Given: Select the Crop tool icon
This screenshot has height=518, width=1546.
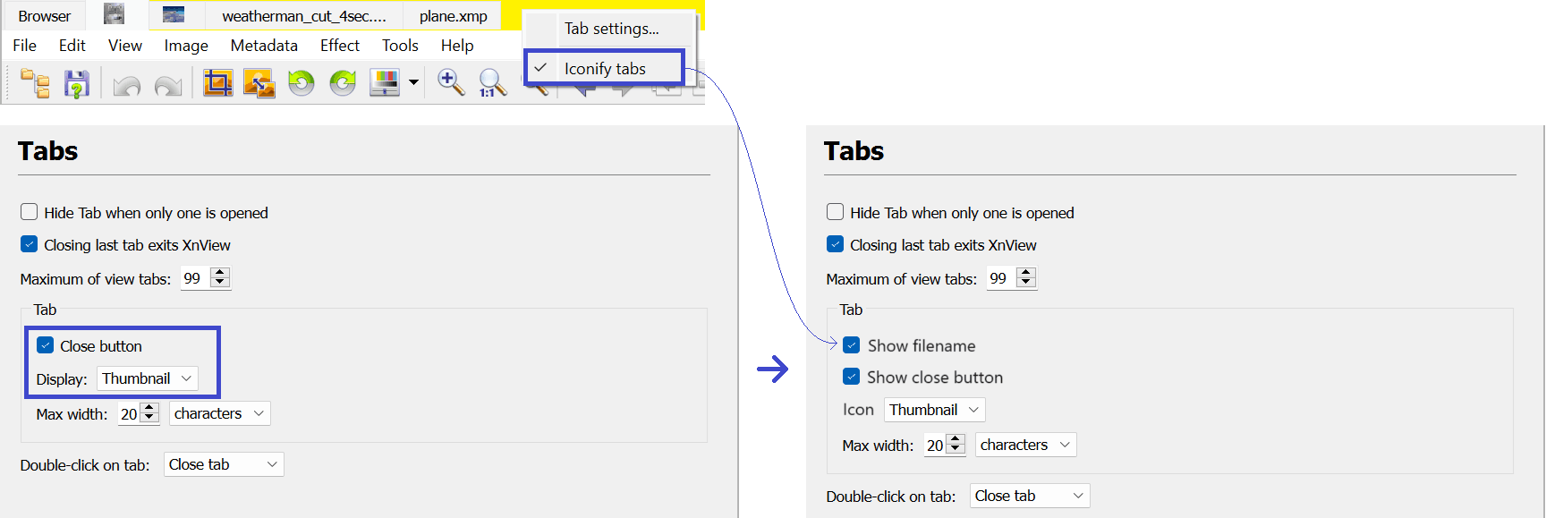Looking at the screenshot, I should point(217,83).
